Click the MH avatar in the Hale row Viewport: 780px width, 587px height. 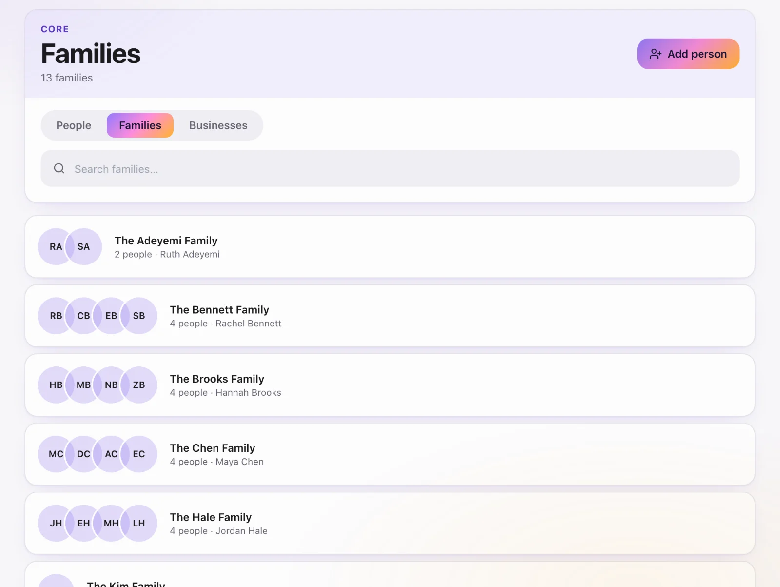111,523
